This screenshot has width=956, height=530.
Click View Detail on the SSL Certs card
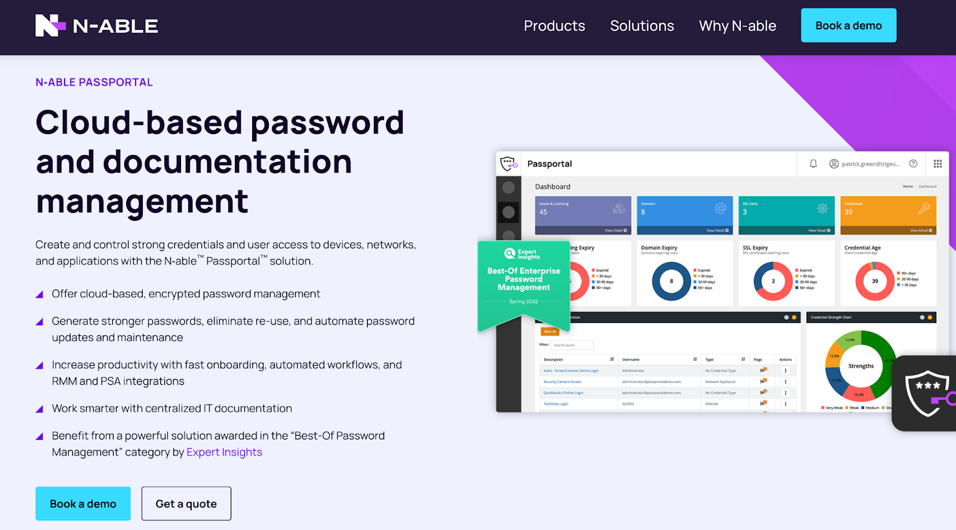pyautogui.click(x=819, y=230)
